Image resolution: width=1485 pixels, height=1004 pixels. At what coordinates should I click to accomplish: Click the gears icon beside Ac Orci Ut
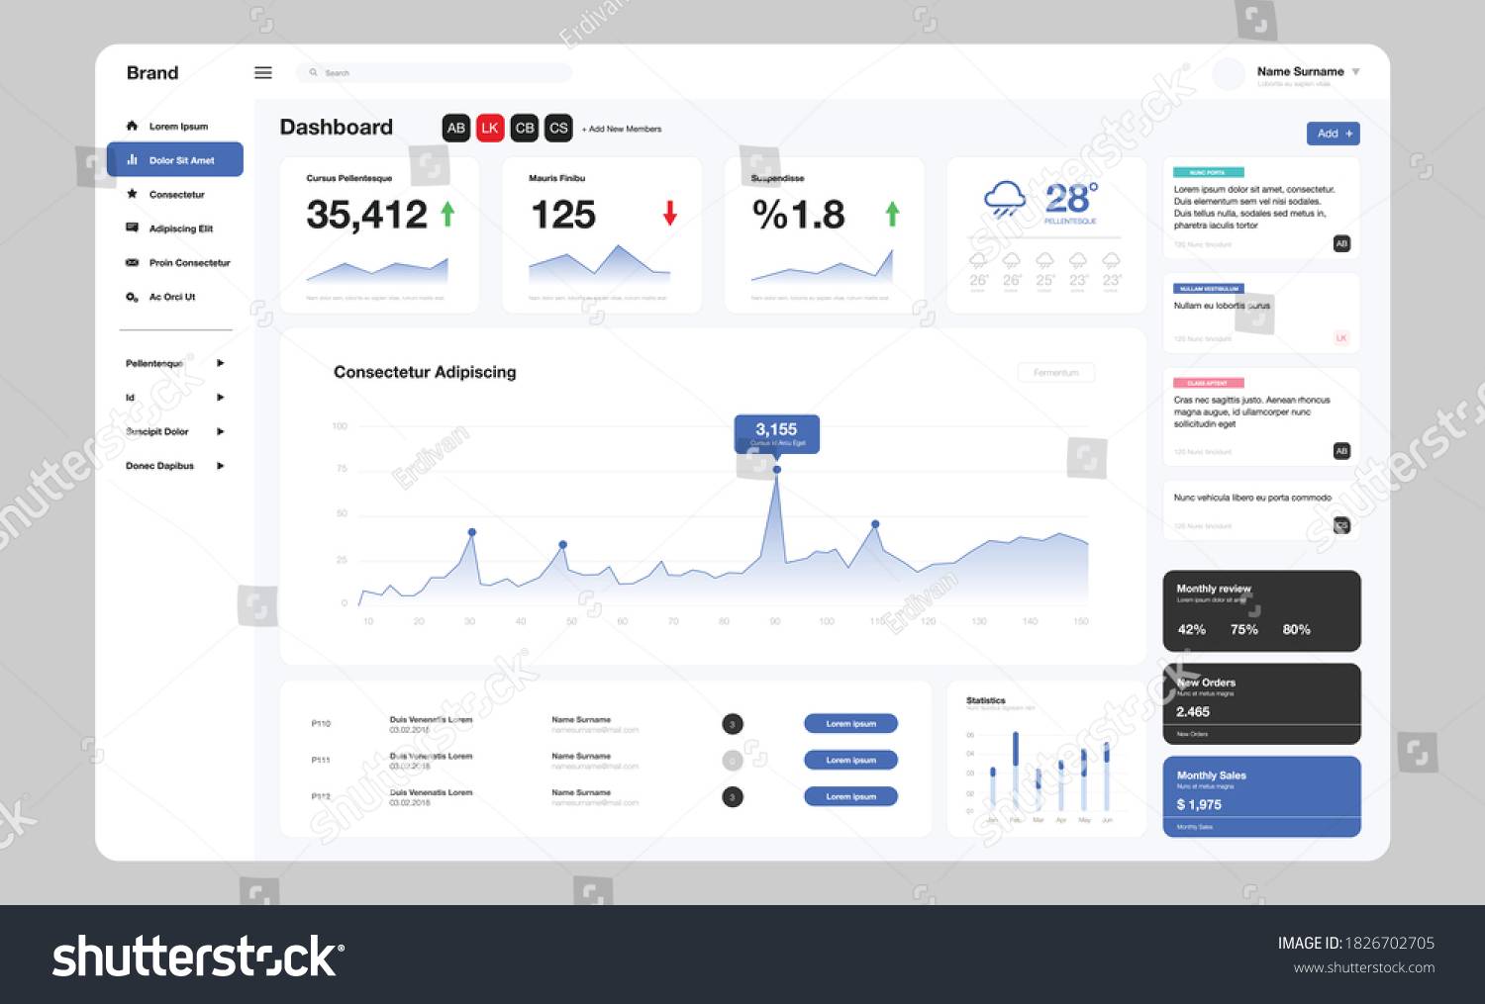(x=132, y=297)
